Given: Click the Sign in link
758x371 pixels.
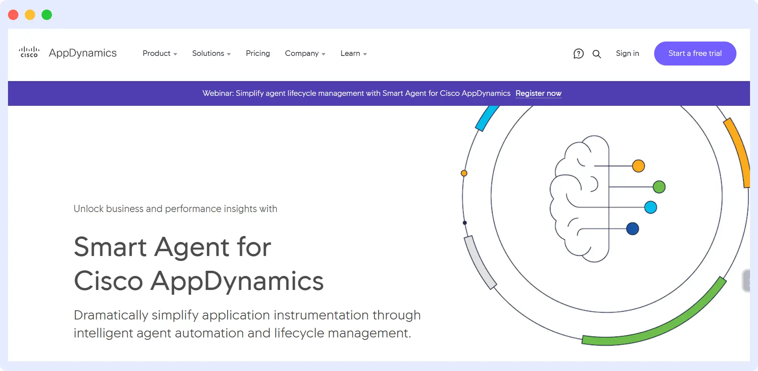Looking at the screenshot, I should (x=627, y=53).
